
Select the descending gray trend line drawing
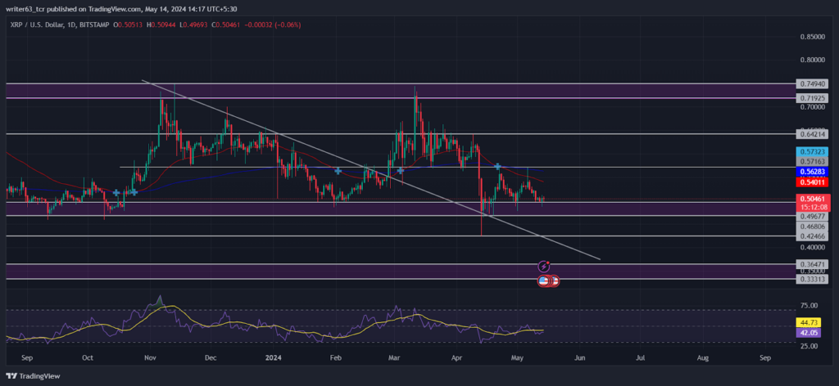coord(370,170)
